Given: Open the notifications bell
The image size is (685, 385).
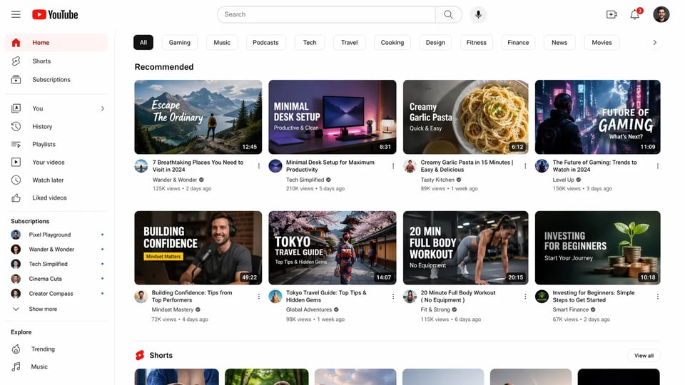Looking at the screenshot, I should (x=634, y=14).
